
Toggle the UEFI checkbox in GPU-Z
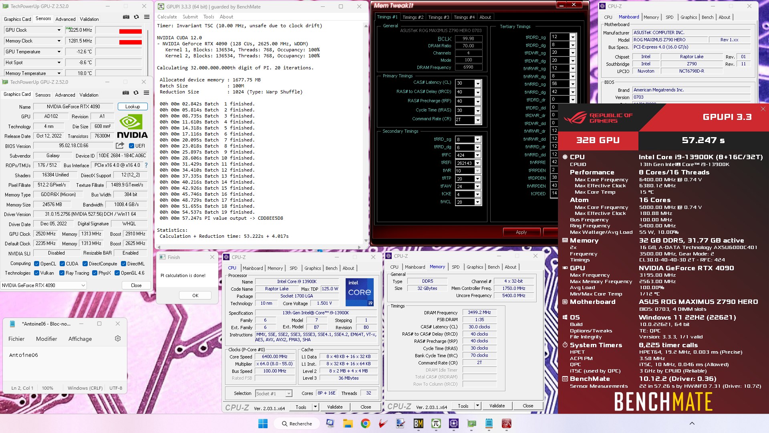click(x=131, y=146)
